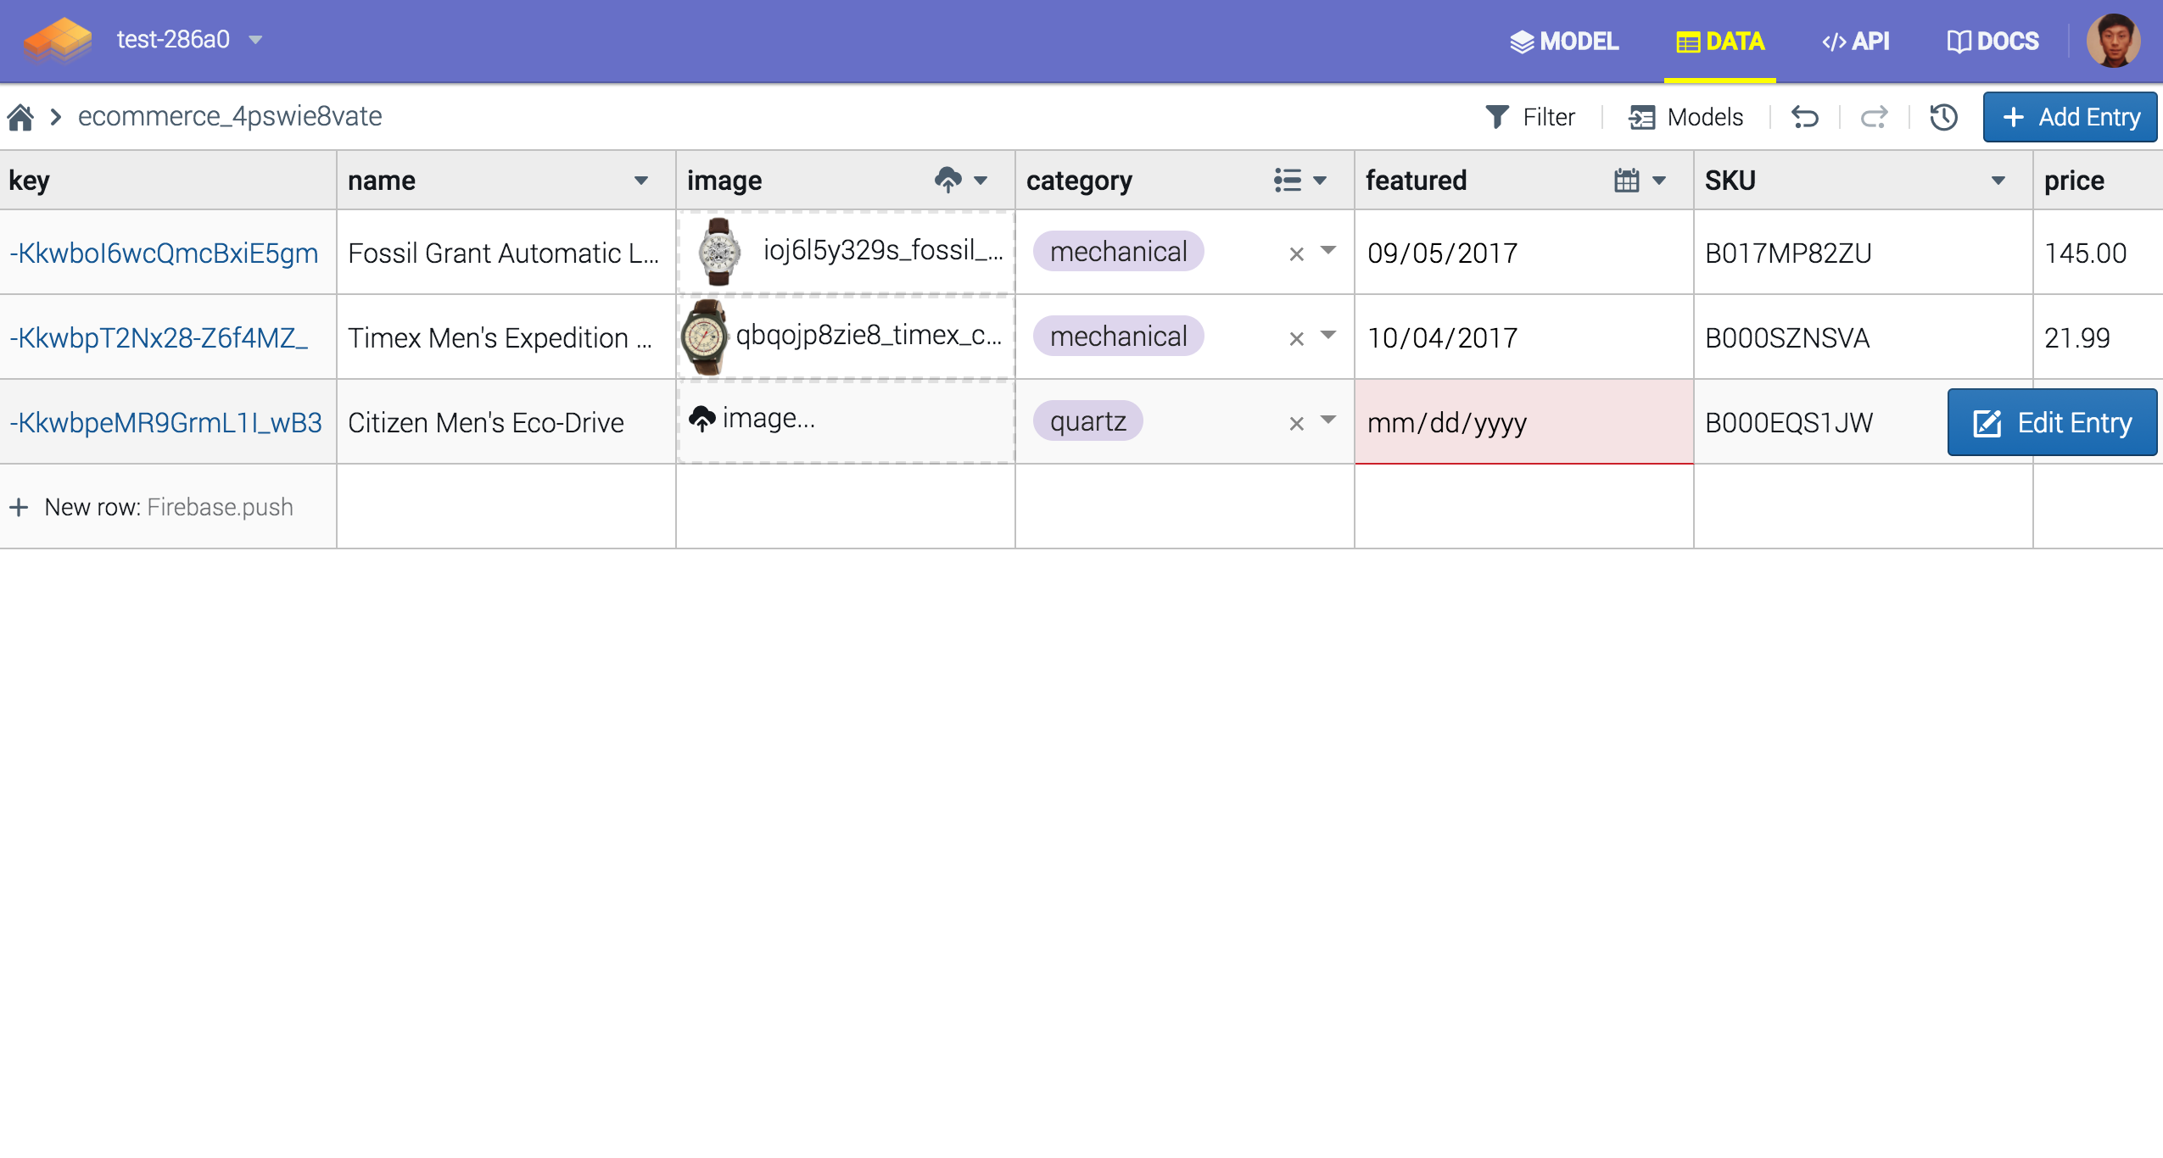
Task: Switch to the MODEL tab
Action: tap(1565, 40)
